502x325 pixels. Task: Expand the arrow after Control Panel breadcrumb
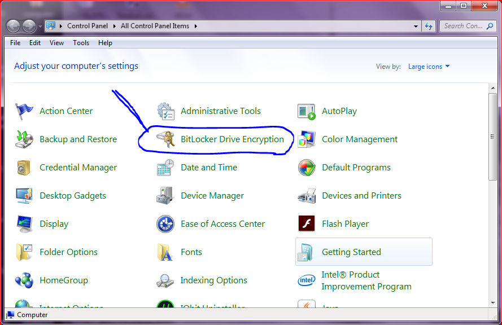(x=114, y=26)
